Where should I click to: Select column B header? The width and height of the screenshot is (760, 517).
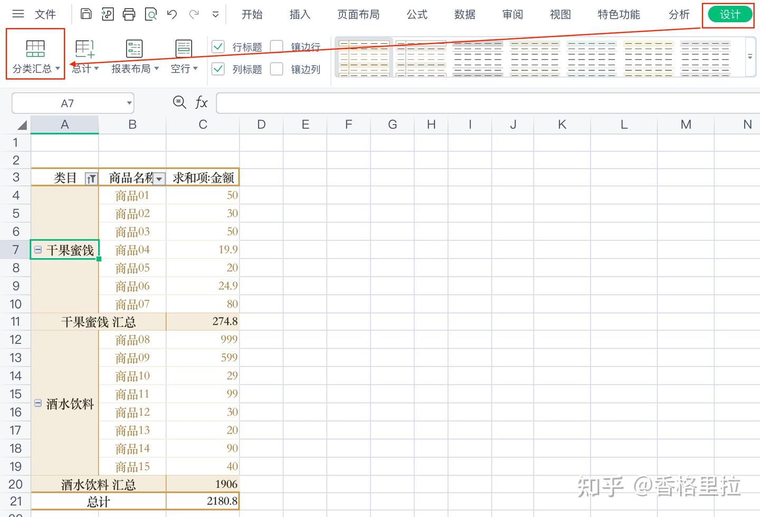[132, 125]
